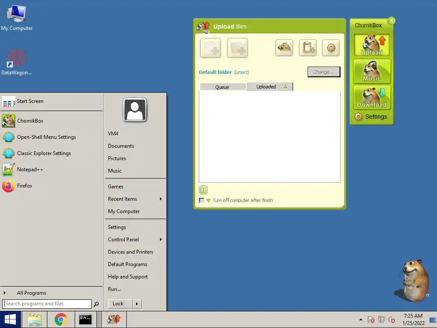Open Google Chrome from the taskbar
The width and height of the screenshot is (437, 328).
(x=61, y=319)
